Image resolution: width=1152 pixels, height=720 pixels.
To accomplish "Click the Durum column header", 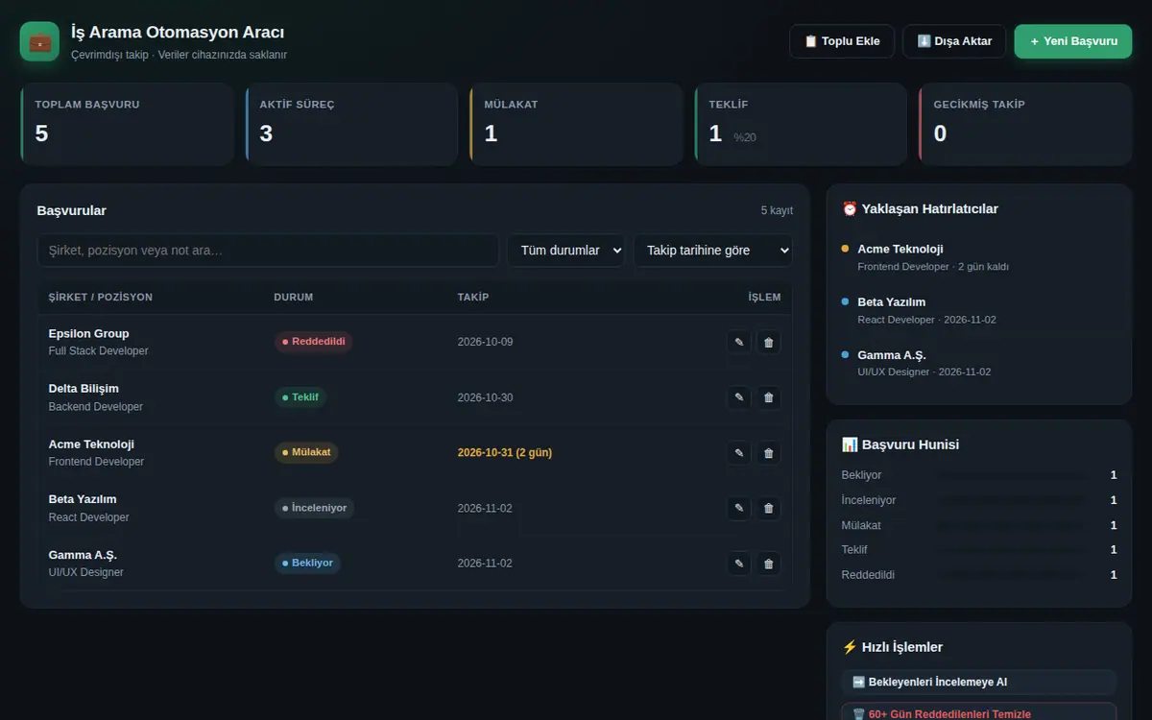I will pos(294,298).
